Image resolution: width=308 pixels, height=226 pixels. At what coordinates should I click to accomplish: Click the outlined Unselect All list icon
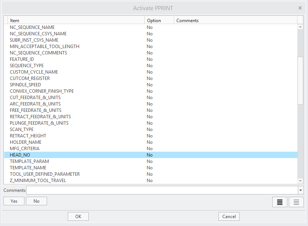pyautogui.click(x=296, y=202)
